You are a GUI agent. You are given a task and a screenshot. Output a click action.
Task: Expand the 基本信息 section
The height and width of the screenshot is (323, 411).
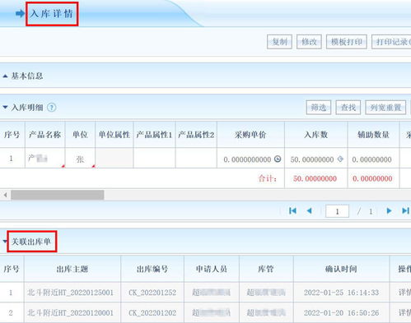[x=5, y=76]
